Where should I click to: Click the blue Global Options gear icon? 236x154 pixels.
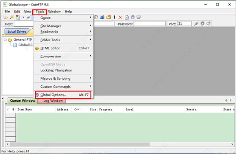pos(133,17)
